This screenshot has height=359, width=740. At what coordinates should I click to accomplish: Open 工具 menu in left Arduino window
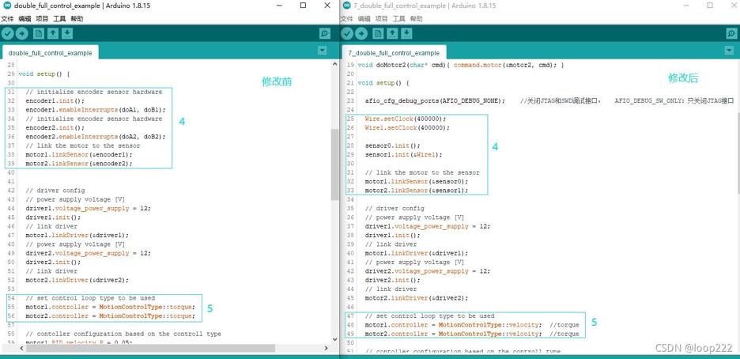[x=59, y=19]
